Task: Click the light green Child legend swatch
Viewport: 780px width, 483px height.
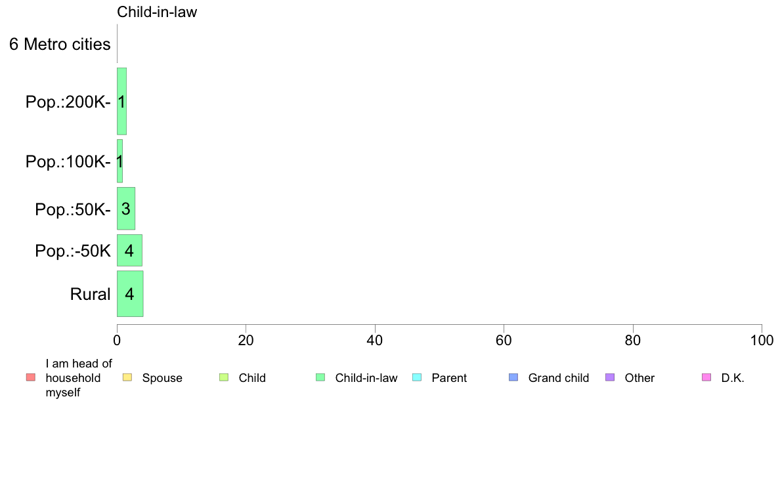Action: tap(224, 377)
